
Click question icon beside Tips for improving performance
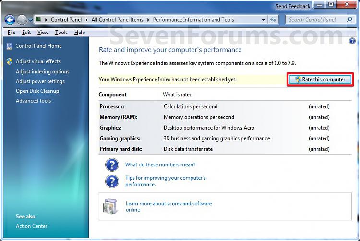[112, 182]
